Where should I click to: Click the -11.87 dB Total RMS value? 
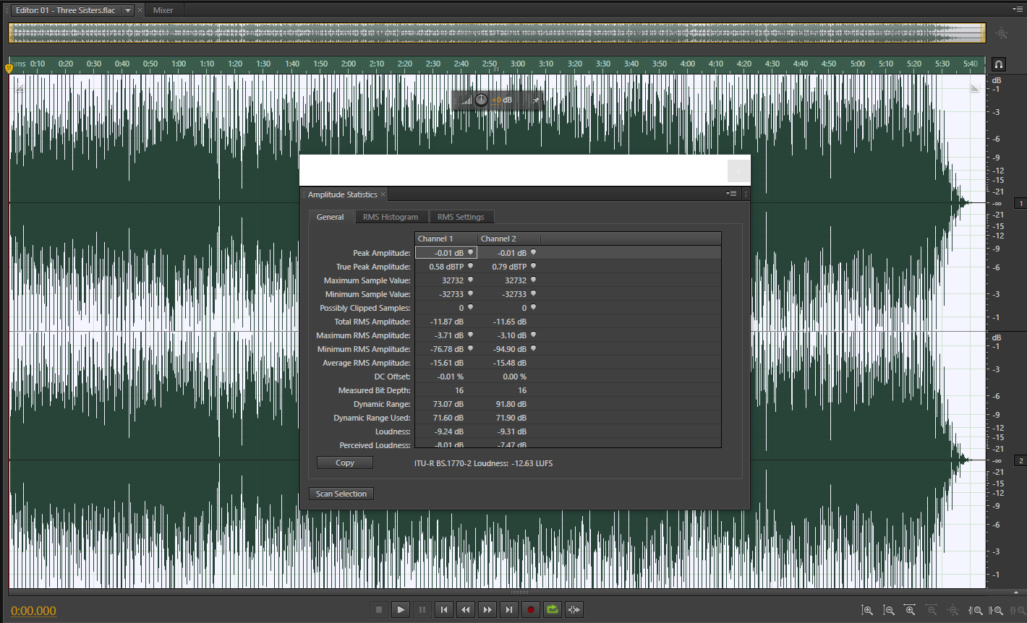[447, 322]
